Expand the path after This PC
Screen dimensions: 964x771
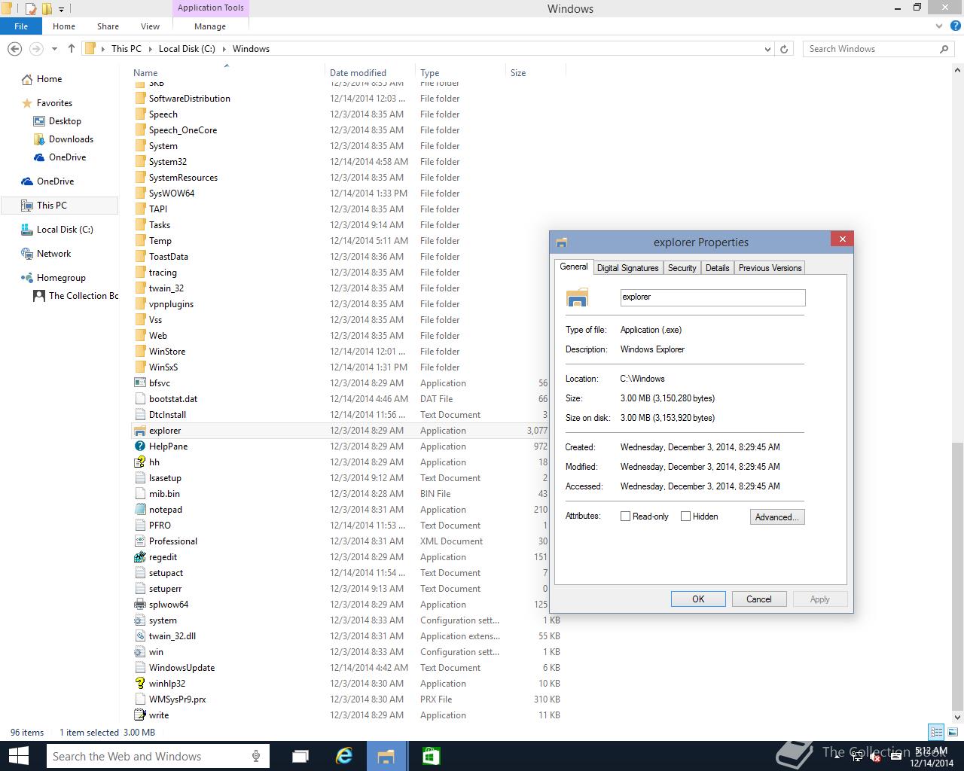[150, 49]
